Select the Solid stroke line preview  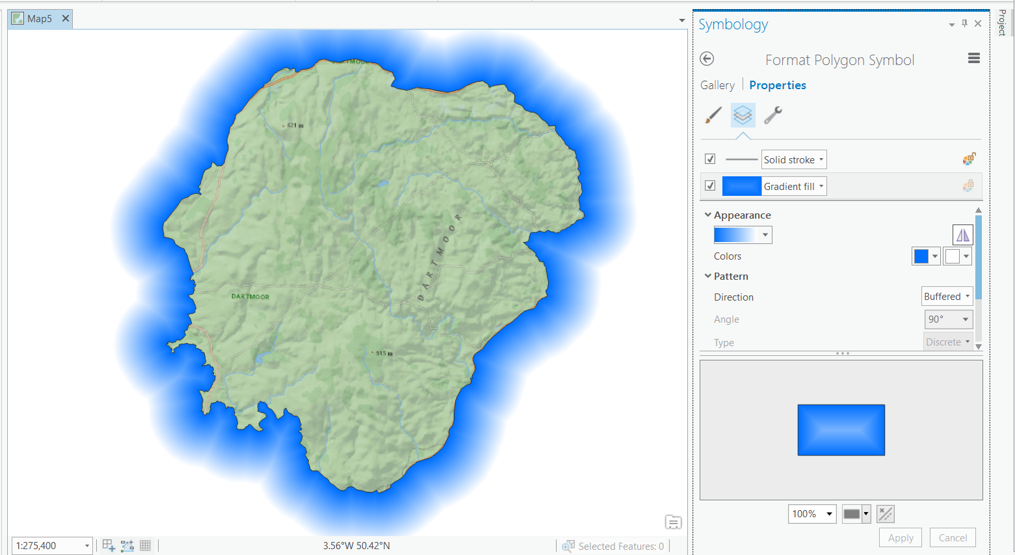(x=741, y=159)
